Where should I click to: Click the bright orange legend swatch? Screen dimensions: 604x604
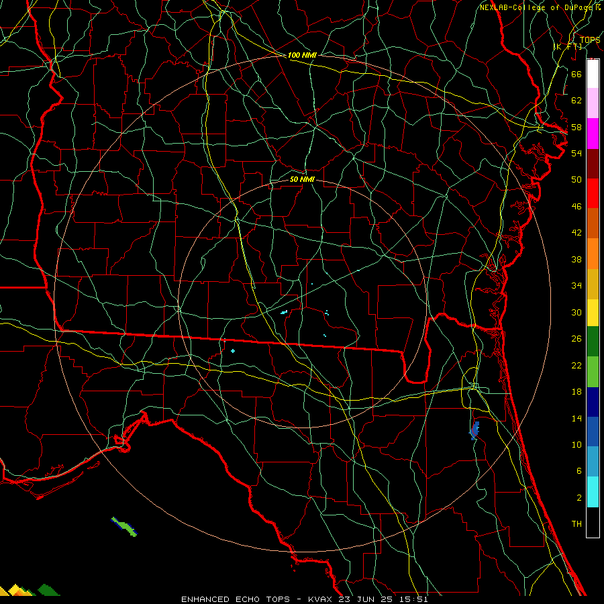(x=593, y=253)
